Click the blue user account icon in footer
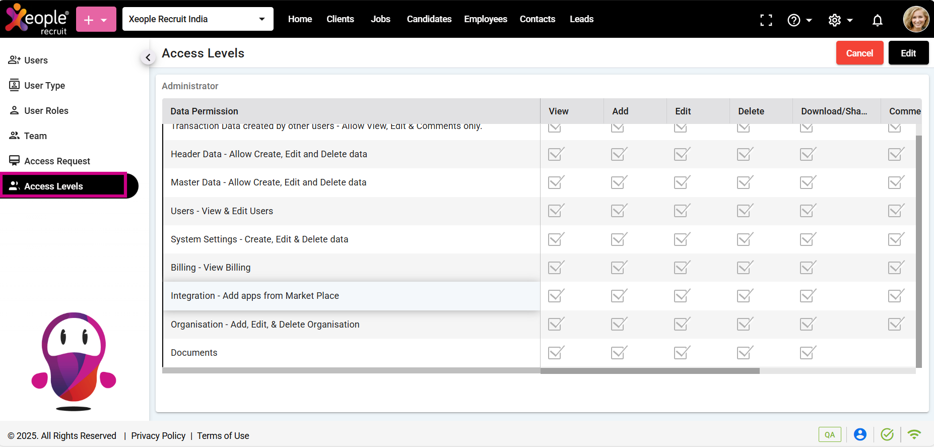This screenshot has height=447, width=934. click(860, 434)
